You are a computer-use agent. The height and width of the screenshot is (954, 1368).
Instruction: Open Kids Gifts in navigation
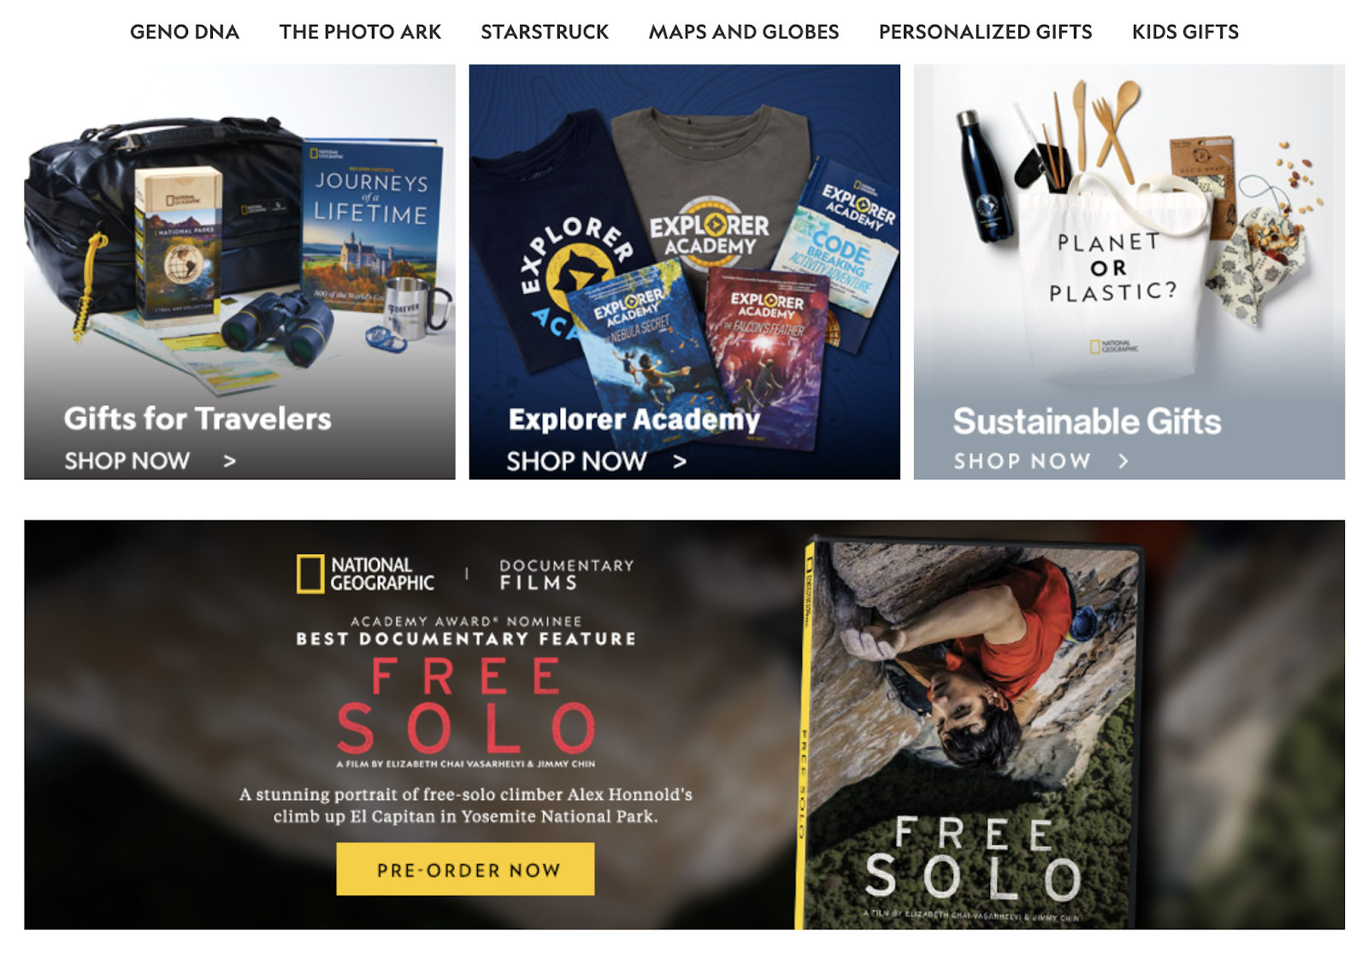[1185, 32]
